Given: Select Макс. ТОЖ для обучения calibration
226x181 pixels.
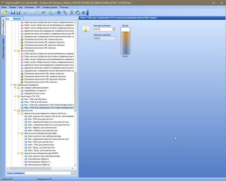Looking at the screenshot, I should [36, 102].
